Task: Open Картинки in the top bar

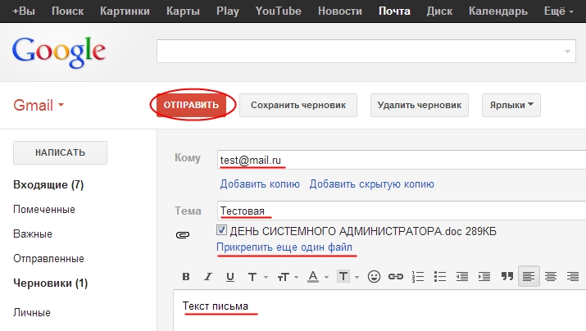Action: [125, 11]
